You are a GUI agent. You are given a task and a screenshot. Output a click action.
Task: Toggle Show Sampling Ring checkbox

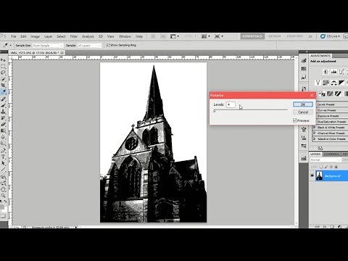108,45
